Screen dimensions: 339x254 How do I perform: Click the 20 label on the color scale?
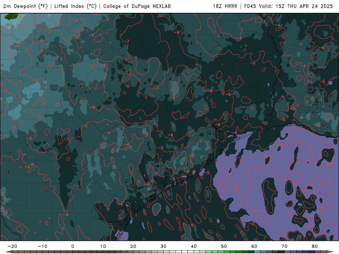click(x=133, y=246)
